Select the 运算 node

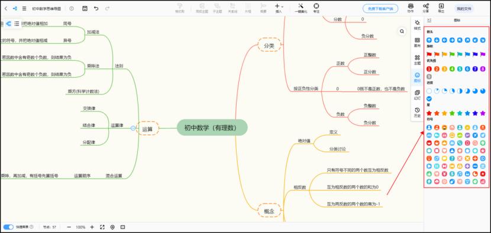(147, 129)
